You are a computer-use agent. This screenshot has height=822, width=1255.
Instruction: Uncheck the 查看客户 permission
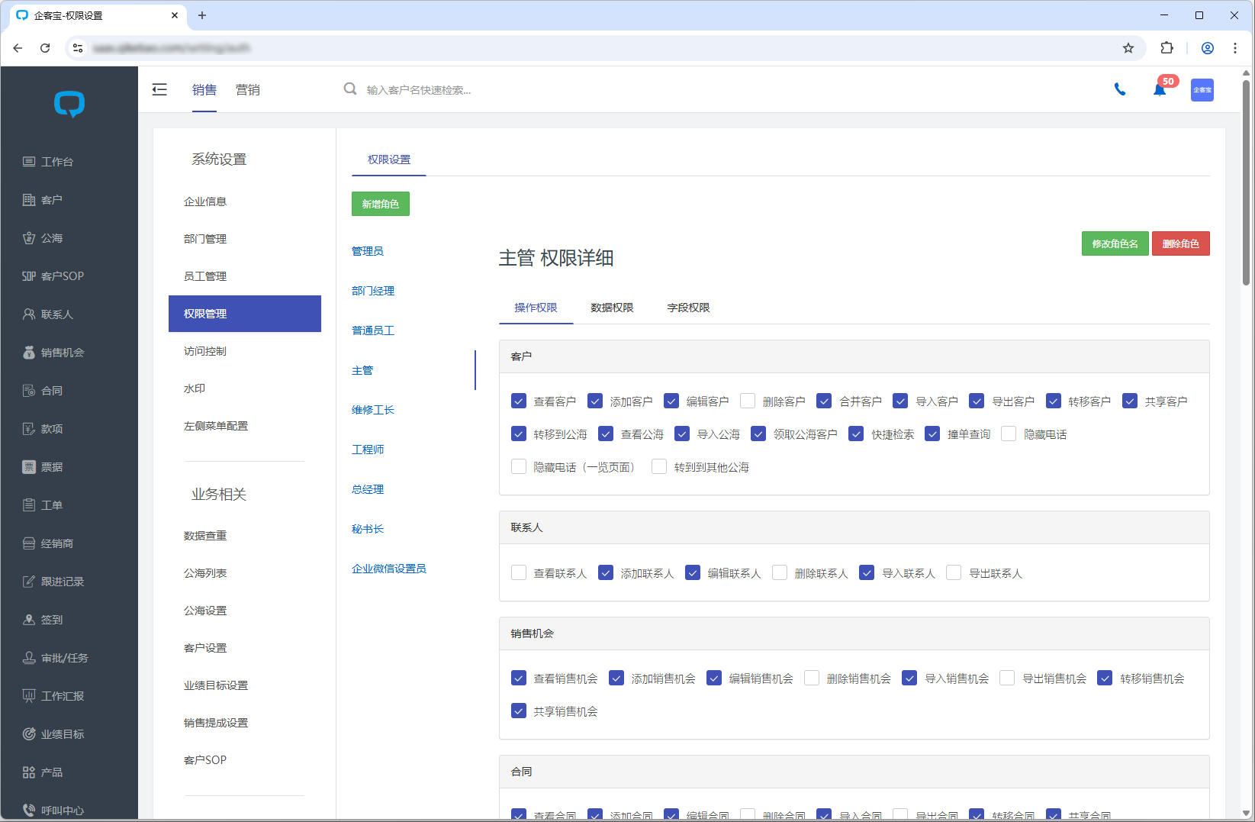[x=519, y=401]
